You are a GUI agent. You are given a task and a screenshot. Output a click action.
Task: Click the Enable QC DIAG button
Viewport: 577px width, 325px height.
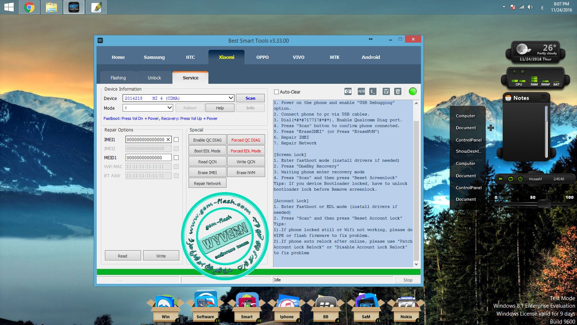click(207, 140)
